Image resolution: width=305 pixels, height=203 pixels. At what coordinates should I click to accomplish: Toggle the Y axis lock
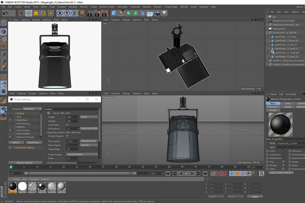(x=67, y=13)
